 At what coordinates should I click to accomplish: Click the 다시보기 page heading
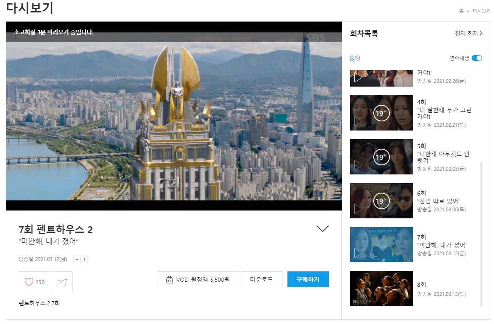point(30,8)
